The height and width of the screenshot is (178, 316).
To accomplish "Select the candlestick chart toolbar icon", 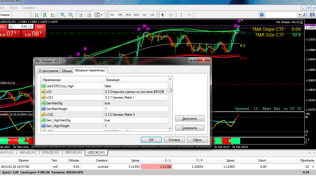I will tap(45, 15).
